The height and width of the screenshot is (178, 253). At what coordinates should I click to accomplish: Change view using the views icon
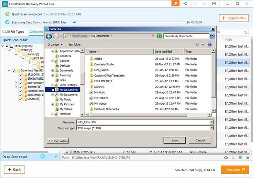(x=196, y=44)
